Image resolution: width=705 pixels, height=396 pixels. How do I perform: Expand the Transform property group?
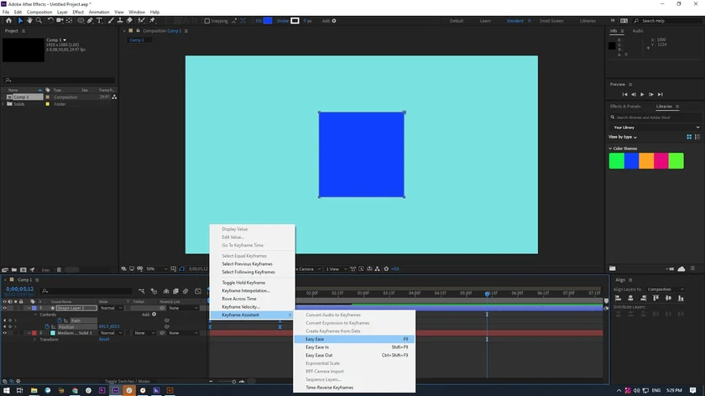(x=35, y=340)
